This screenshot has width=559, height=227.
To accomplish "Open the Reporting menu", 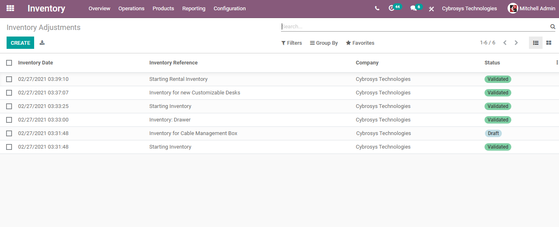I will [x=194, y=9].
